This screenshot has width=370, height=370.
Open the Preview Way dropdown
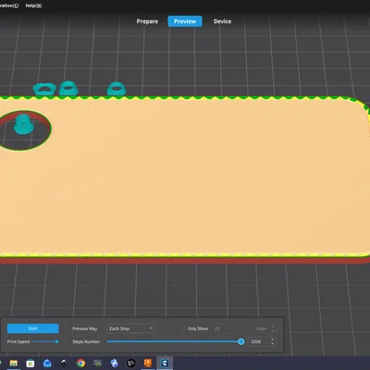(x=130, y=328)
